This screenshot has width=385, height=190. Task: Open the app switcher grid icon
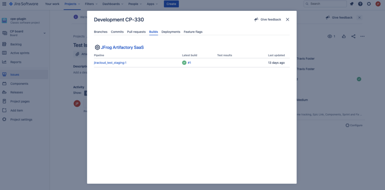click(5, 4)
